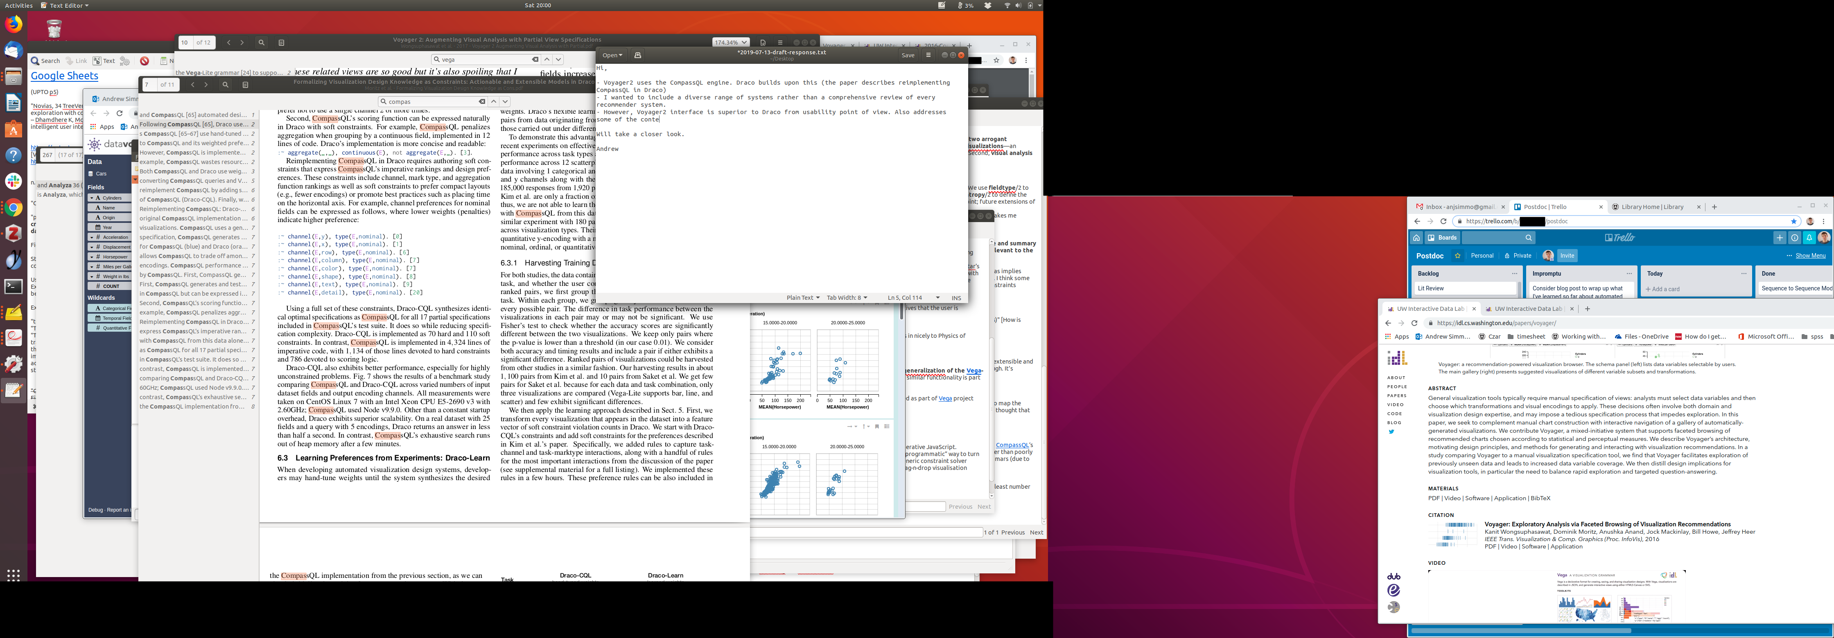Click the new-document icon in text editor header
This screenshot has width=1834, height=638.
(637, 55)
